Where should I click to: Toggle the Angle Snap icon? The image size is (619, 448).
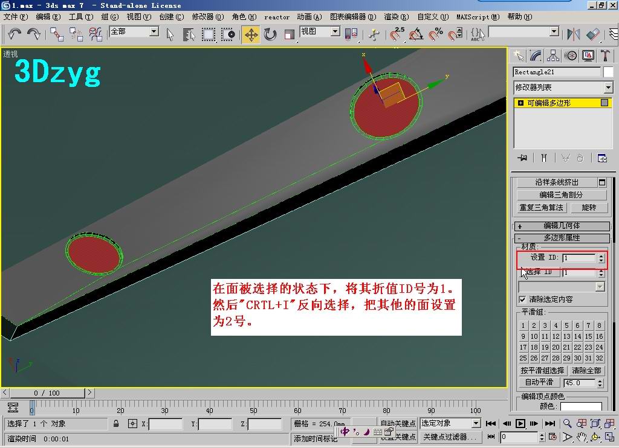tap(416, 34)
